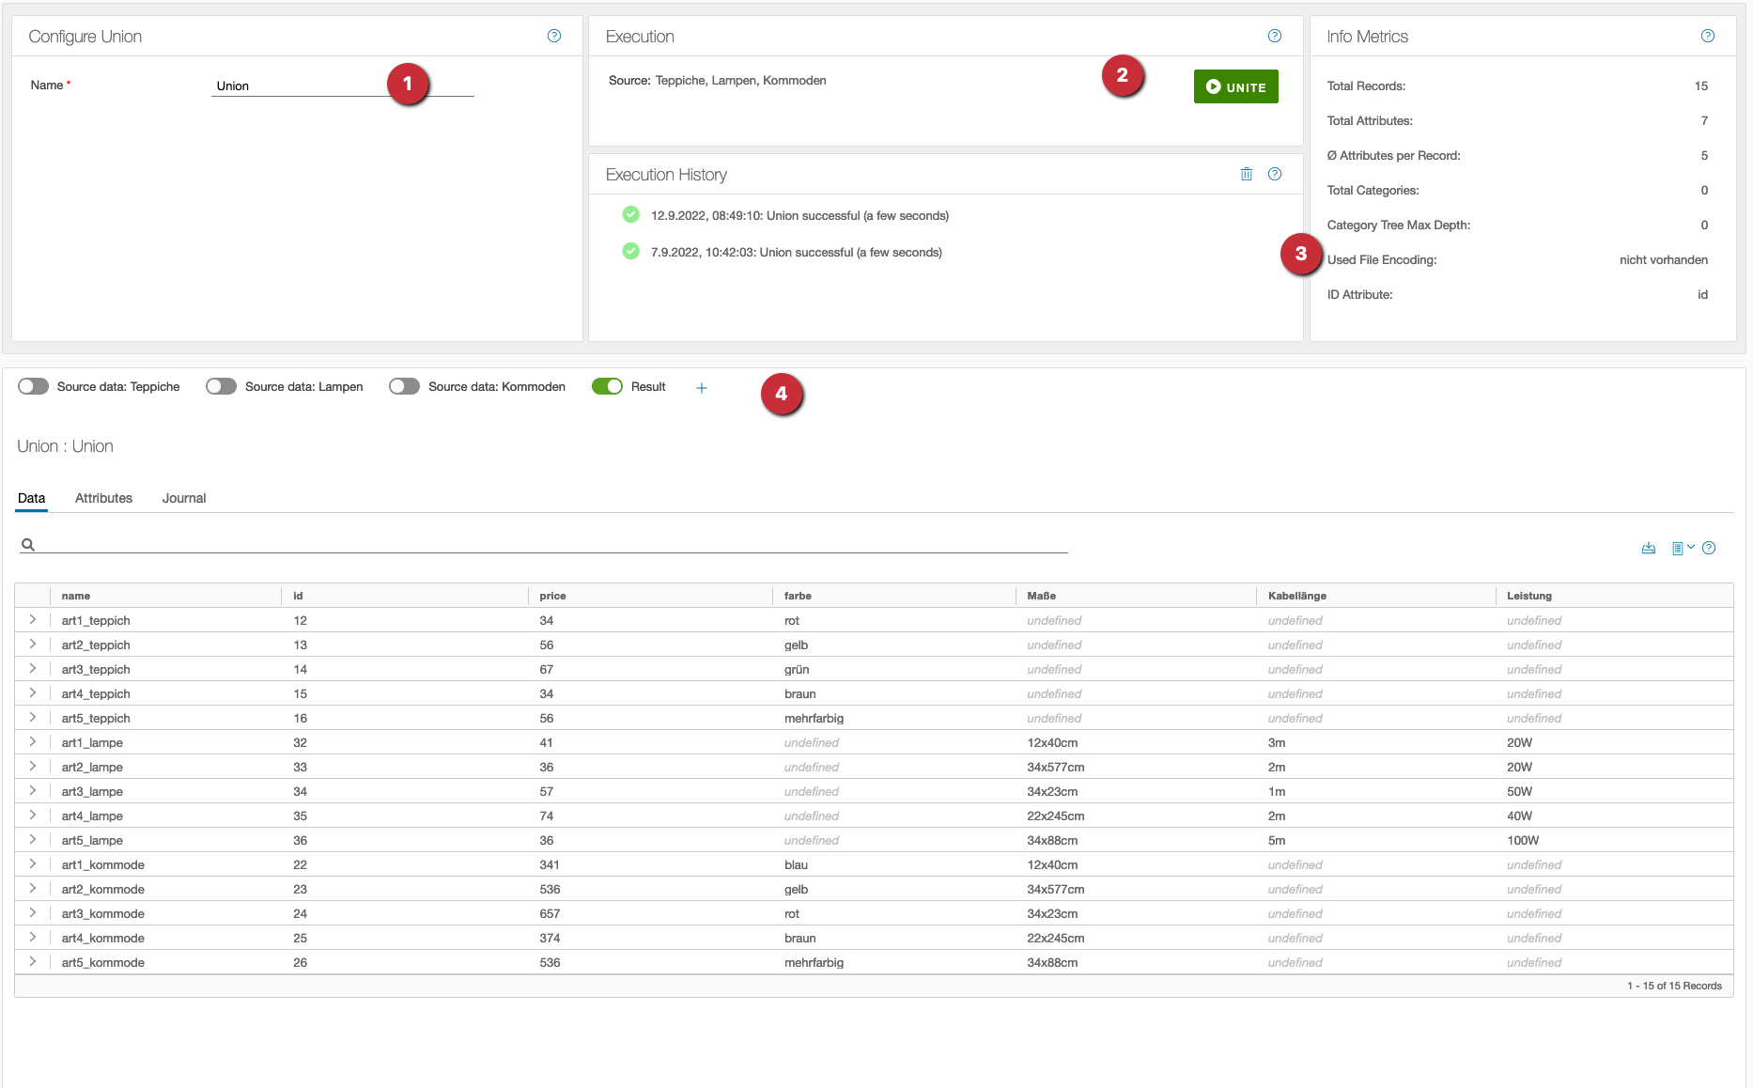Switch to the Attributes tab
This screenshot has width=1753, height=1088.
click(x=103, y=498)
